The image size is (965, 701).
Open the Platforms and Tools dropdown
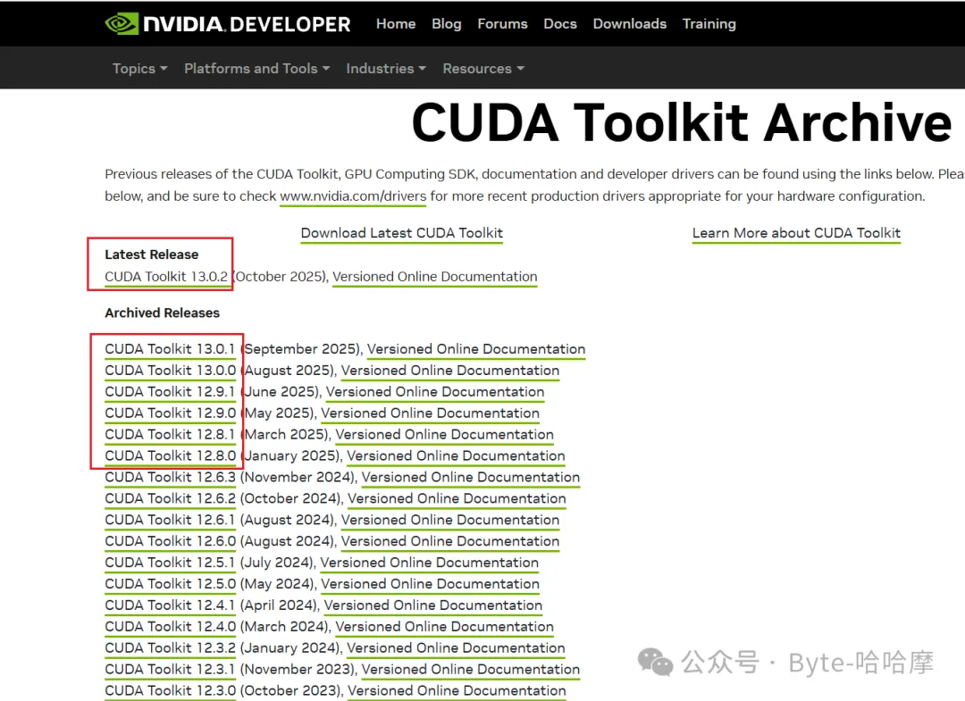coord(256,69)
